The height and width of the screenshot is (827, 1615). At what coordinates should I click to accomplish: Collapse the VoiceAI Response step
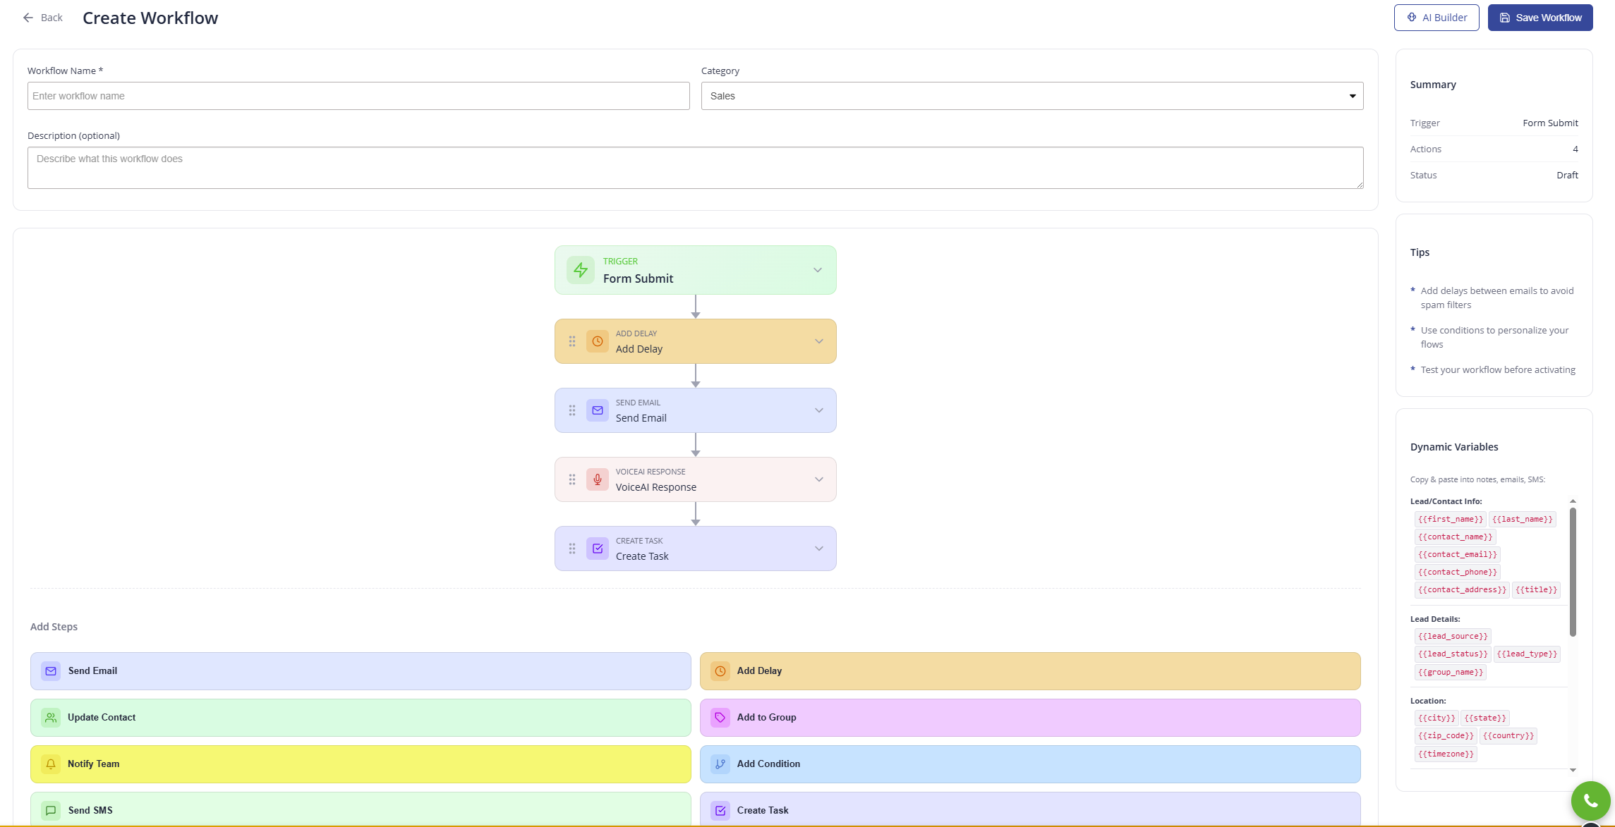(818, 479)
